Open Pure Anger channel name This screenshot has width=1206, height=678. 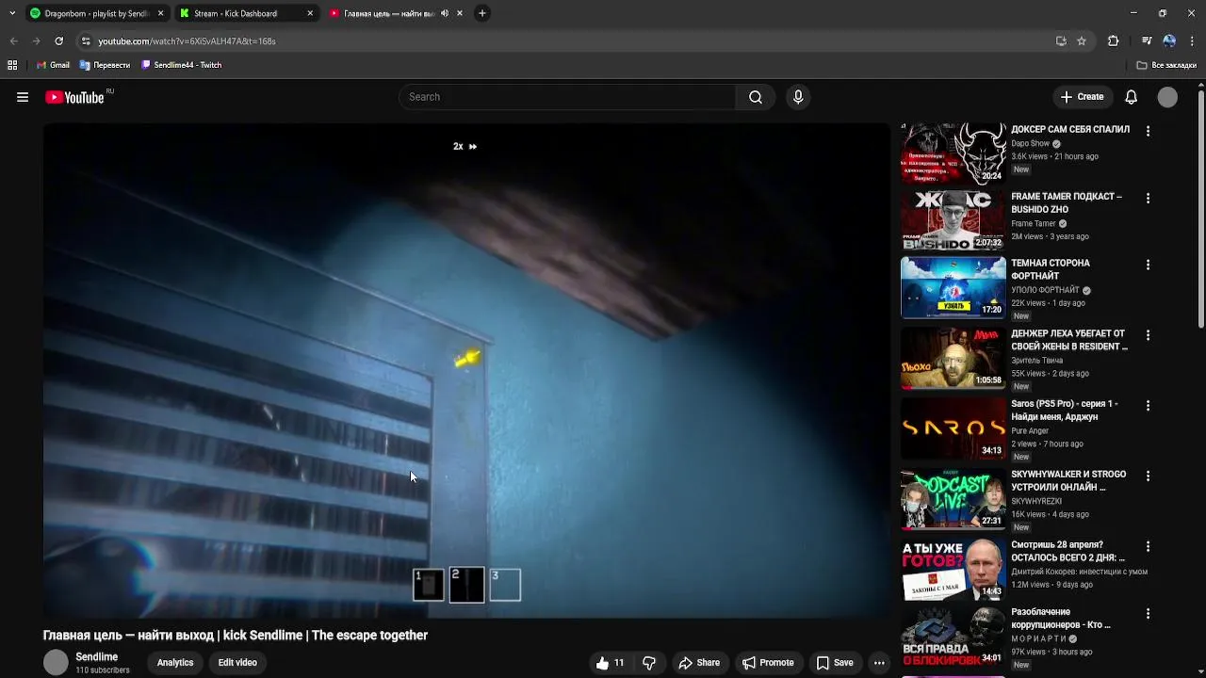pyautogui.click(x=1030, y=431)
